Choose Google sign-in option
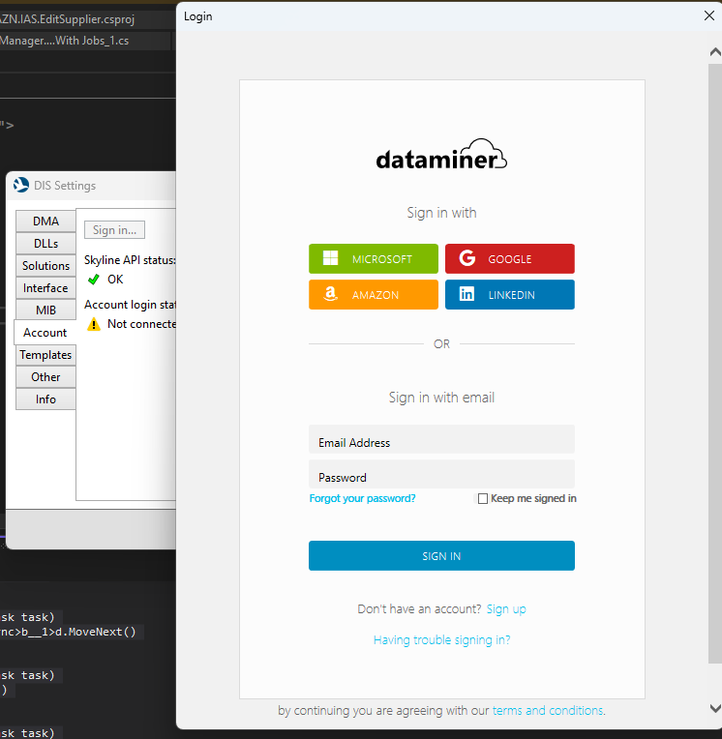The width and height of the screenshot is (722, 739). tap(509, 258)
